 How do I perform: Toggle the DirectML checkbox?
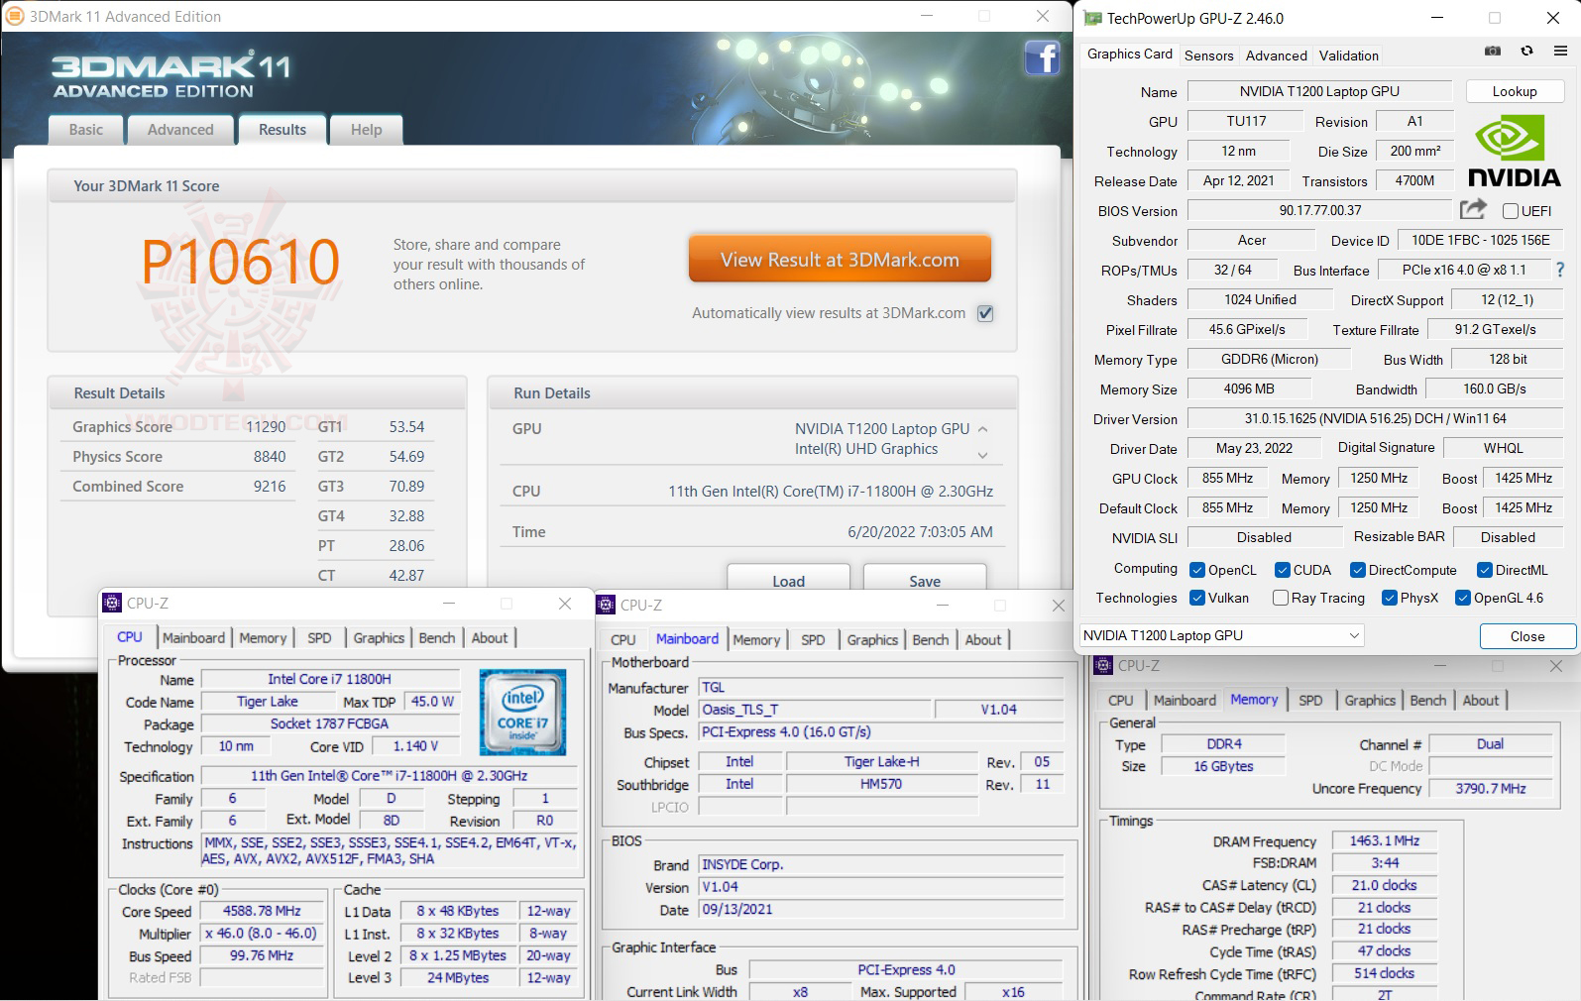tap(1485, 570)
